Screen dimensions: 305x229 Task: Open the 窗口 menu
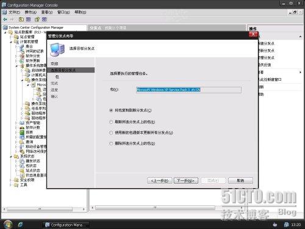tap(63, 12)
